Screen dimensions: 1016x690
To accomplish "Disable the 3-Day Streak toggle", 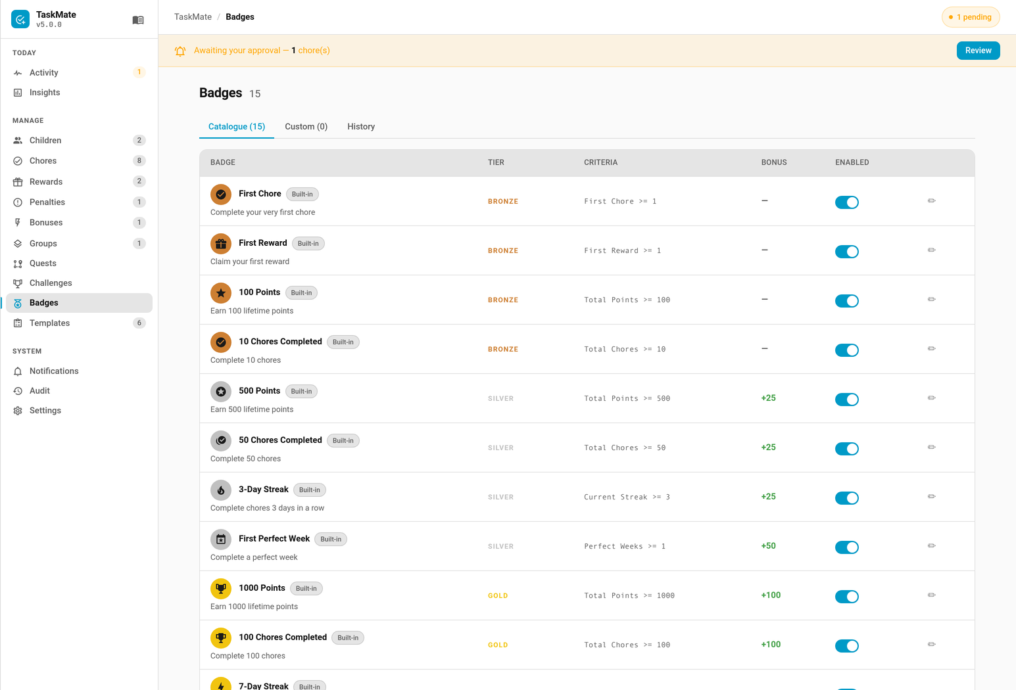I will (847, 498).
